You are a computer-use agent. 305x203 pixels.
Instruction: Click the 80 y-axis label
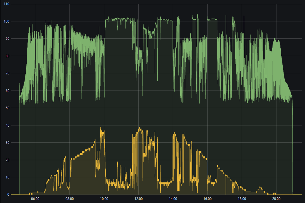tap(7, 56)
